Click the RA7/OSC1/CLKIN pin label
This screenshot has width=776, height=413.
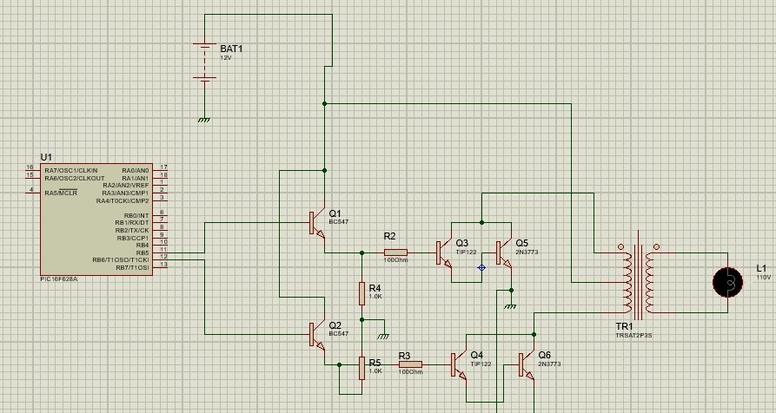[x=70, y=170]
